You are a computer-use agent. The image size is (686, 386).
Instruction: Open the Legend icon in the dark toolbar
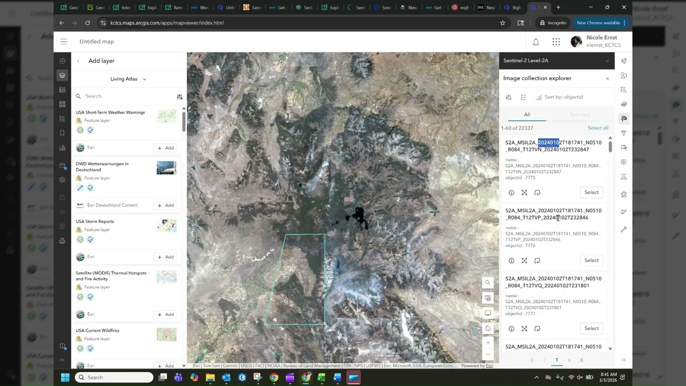tap(62, 119)
